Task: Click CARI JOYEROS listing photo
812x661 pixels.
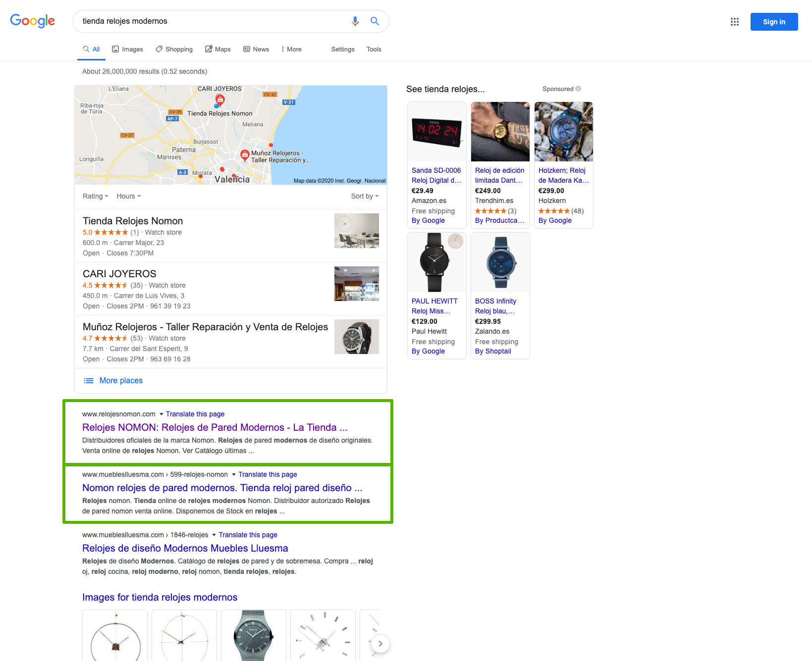Action: (357, 284)
